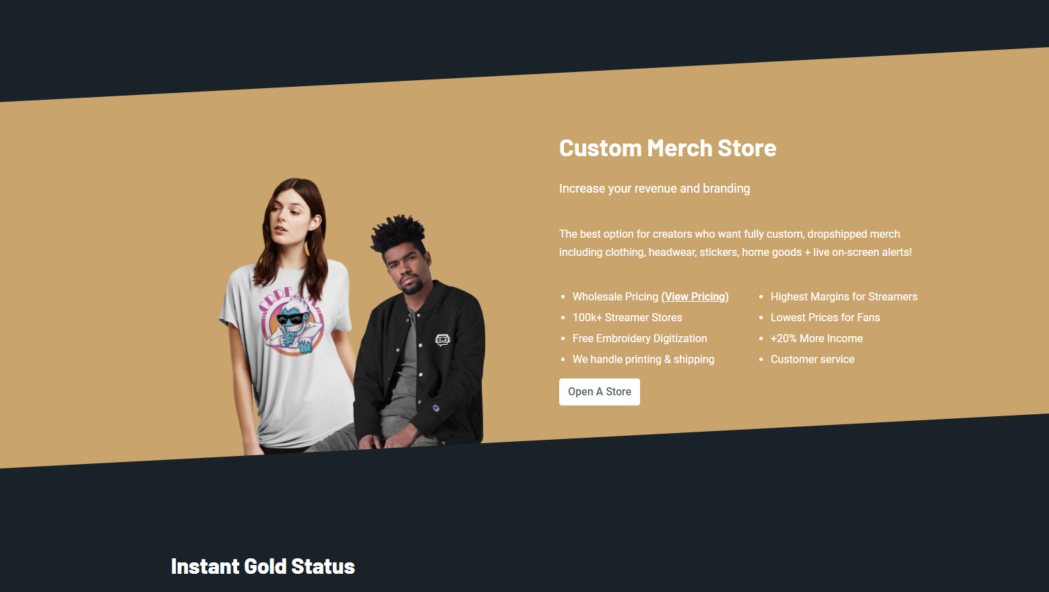This screenshot has height=592, width=1049.
Task: Click the Customer service bullet text
Action: coord(813,359)
